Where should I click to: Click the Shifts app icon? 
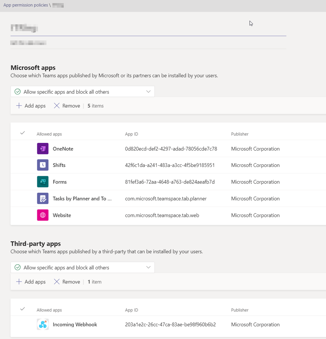pos(43,165)
